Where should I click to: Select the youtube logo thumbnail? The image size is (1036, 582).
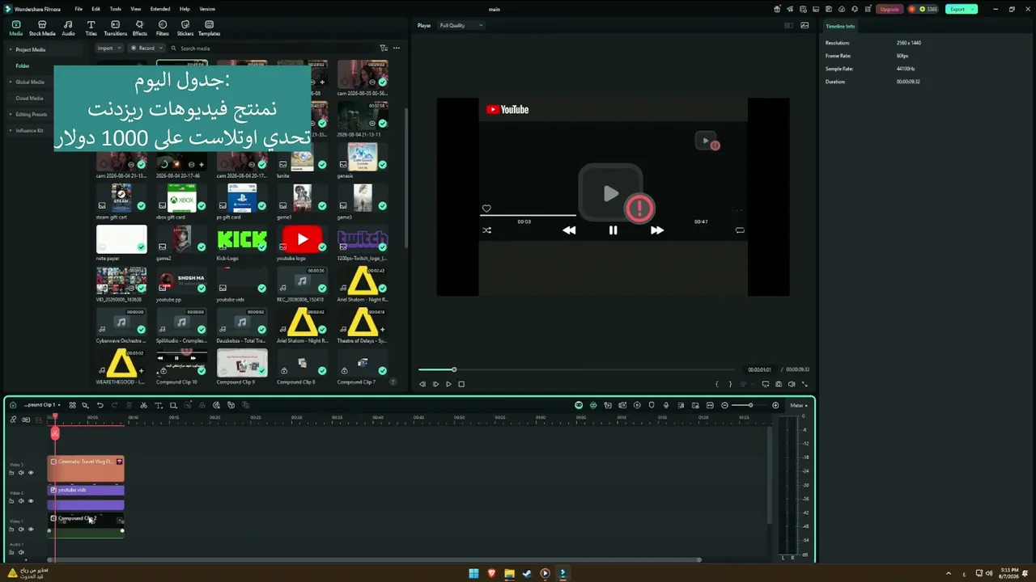pyautogui.click(x=302, y=239)
